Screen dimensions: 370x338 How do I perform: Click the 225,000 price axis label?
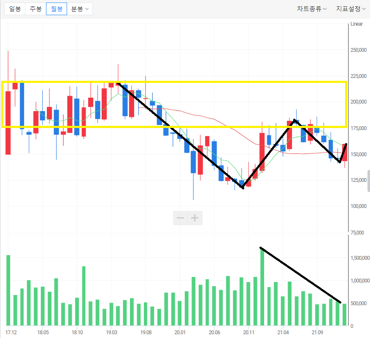[359, 76]
